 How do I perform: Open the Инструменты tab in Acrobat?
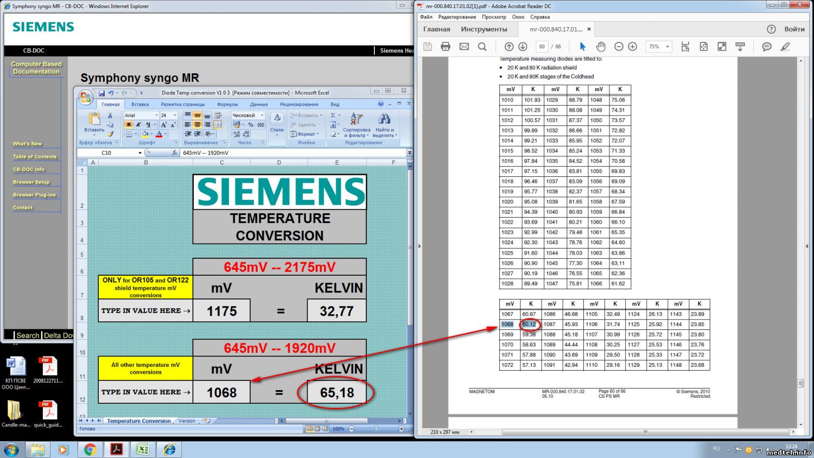pyautogui.click(x=484, y=29)
